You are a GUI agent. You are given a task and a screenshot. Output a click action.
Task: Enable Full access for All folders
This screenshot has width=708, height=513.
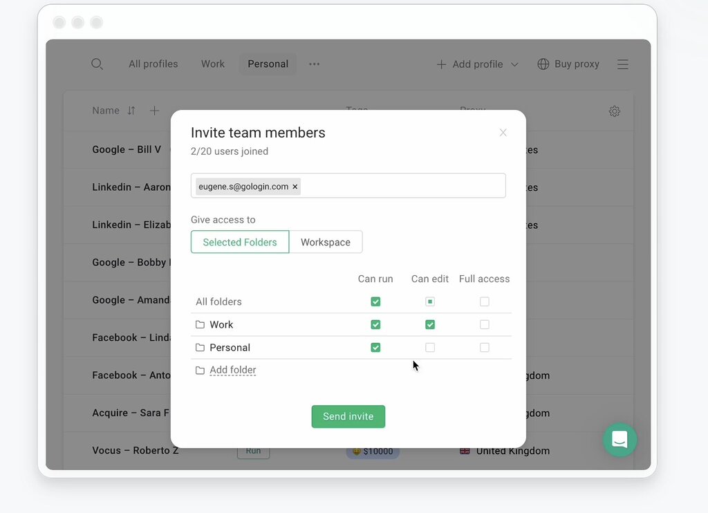tap(484, 302)
